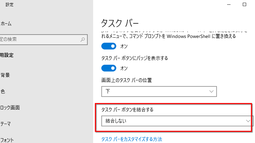Image resolution: width=255 pixels, height=143 pixels.
Task: Open タスク バーをカスタマイズする方法 link
Action: (x=132, y=139)
